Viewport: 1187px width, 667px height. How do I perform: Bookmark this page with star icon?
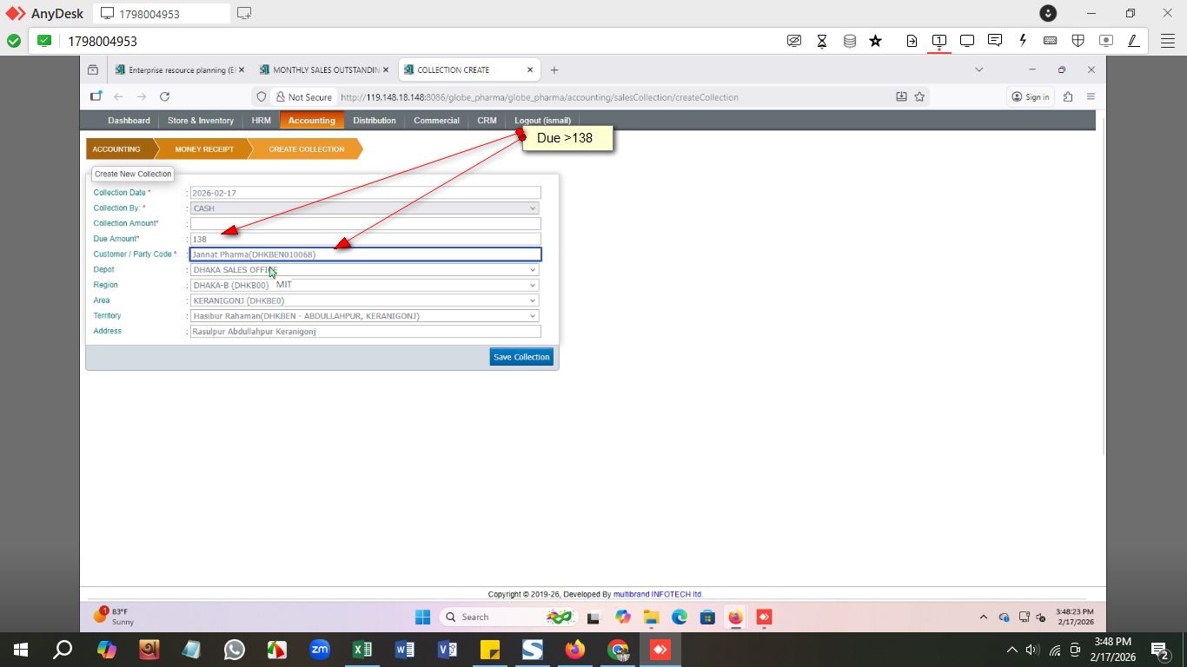919,96
